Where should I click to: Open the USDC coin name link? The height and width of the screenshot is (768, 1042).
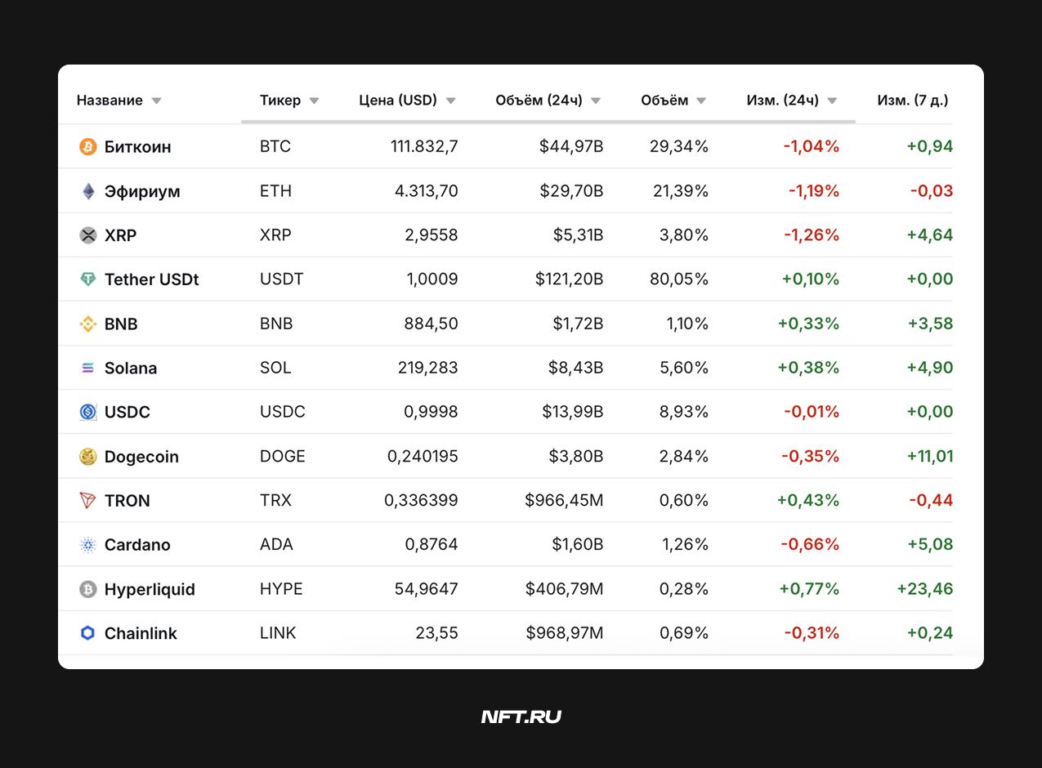(127, 412)
